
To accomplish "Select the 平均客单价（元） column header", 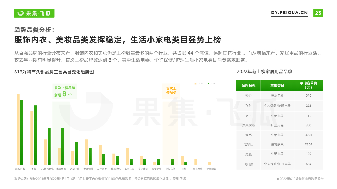I will tap(308, 85).
